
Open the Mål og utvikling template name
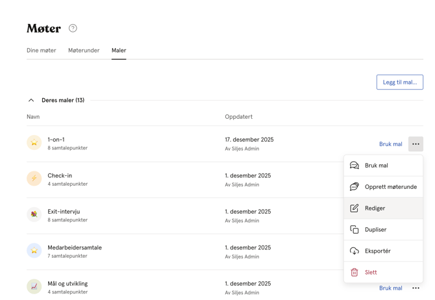tap(68, 284)
